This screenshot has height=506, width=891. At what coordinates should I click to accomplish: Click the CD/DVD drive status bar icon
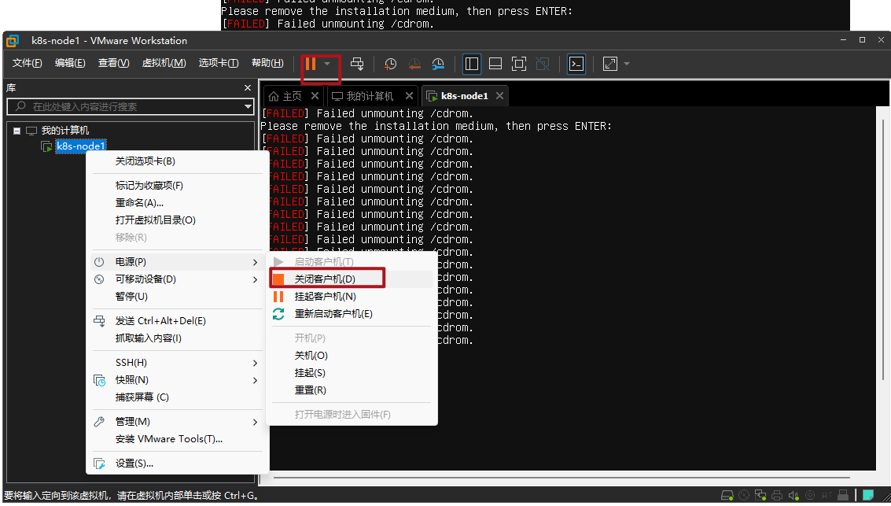click(744, 495)
